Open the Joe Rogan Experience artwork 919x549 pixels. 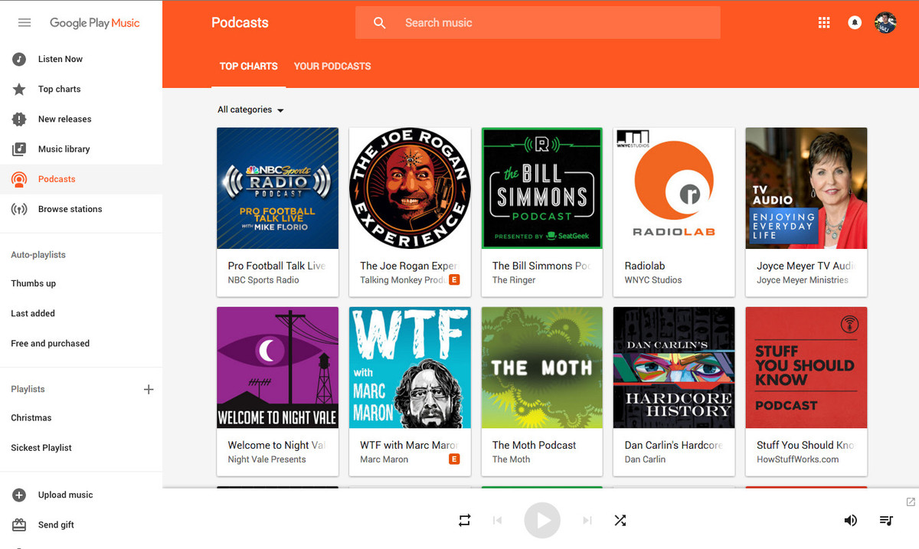[x=410, y=188]
